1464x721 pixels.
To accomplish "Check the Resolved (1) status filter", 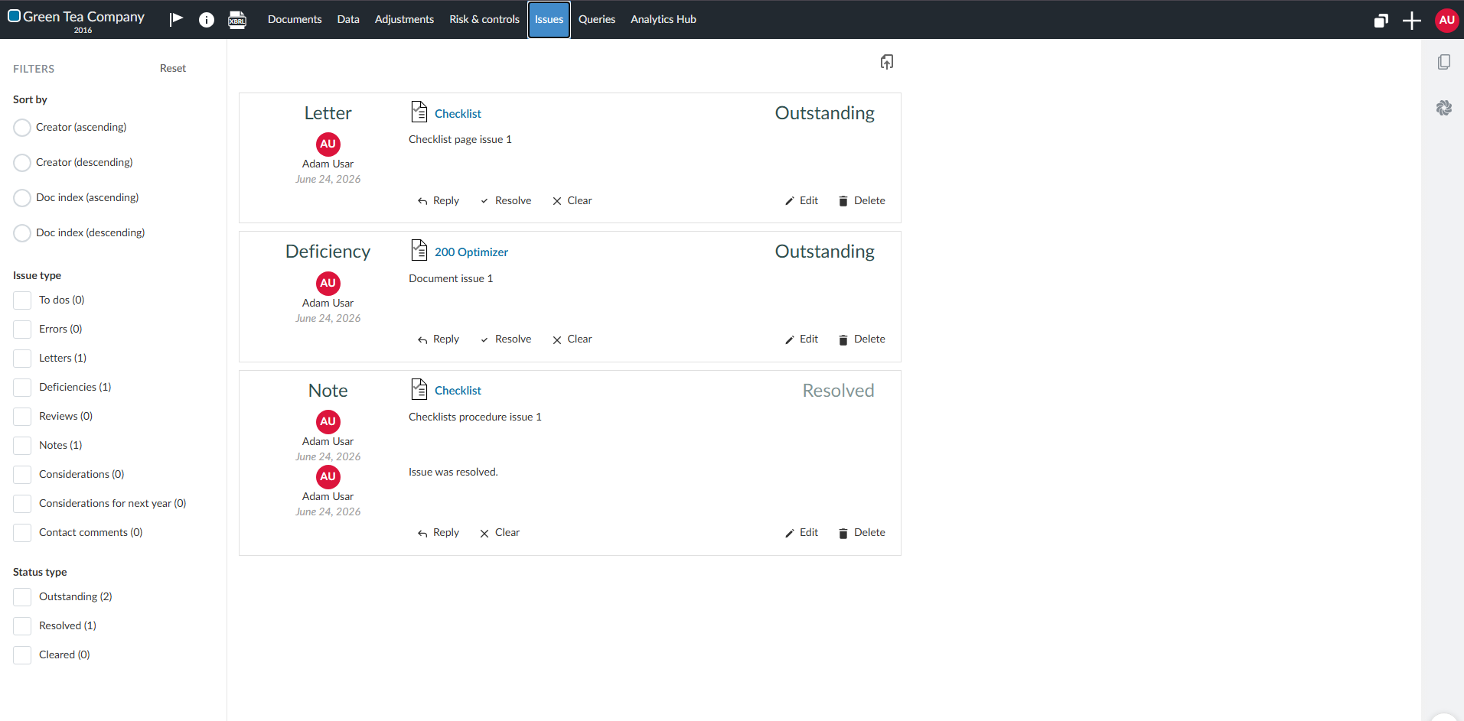I will (22, 626).
